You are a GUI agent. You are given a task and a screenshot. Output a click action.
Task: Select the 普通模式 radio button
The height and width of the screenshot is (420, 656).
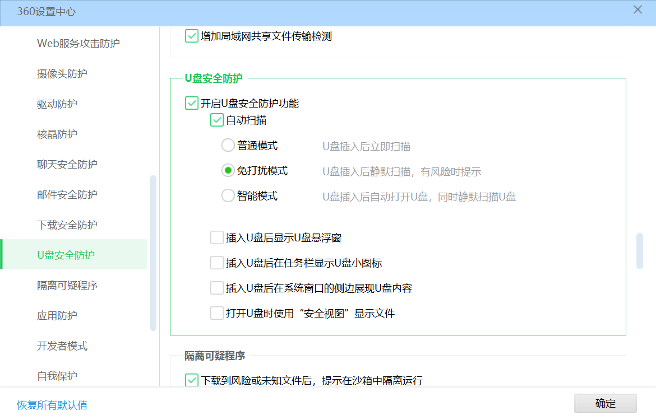coord(228,146)
